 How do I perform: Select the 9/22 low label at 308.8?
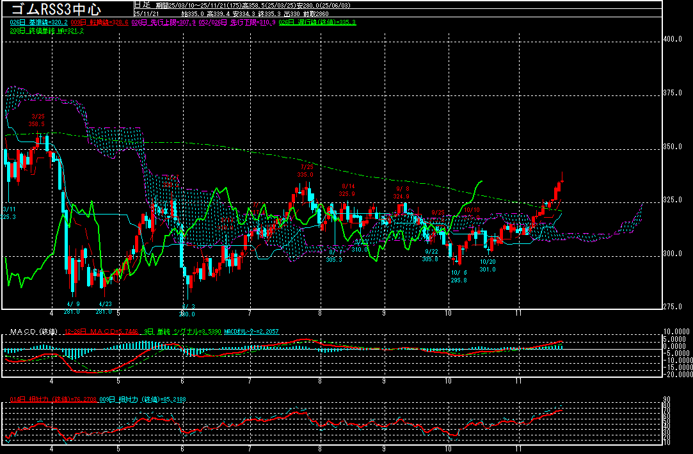431,255
